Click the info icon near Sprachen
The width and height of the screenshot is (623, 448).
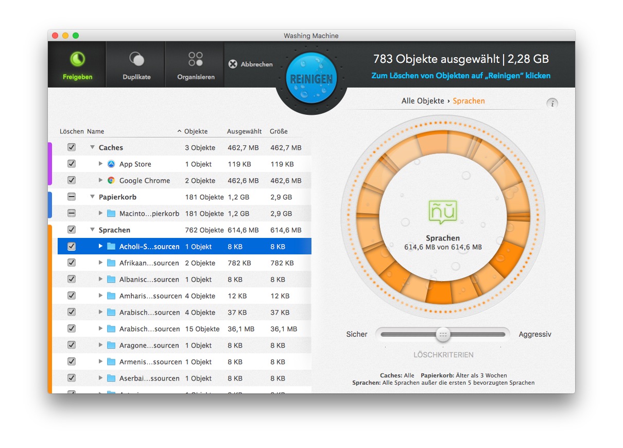(552, 104)
